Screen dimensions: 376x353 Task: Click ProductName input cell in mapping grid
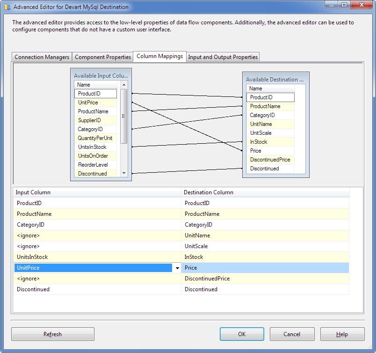click(x=97, y=214)
